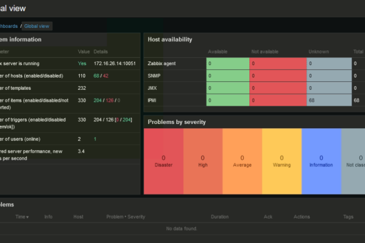
Task: Click the Global view breadcrumb
Action: 37,26
